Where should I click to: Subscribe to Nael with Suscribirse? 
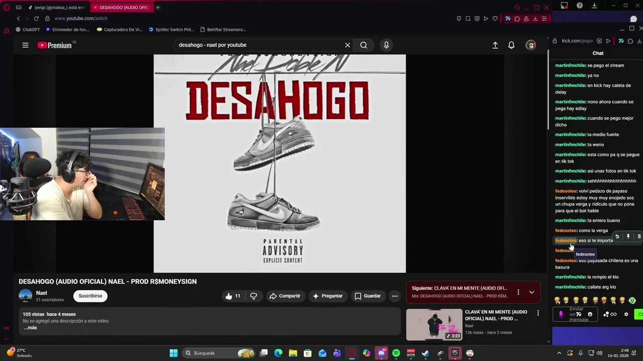(90, 296)
